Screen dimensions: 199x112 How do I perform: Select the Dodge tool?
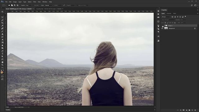pos(2,48)
